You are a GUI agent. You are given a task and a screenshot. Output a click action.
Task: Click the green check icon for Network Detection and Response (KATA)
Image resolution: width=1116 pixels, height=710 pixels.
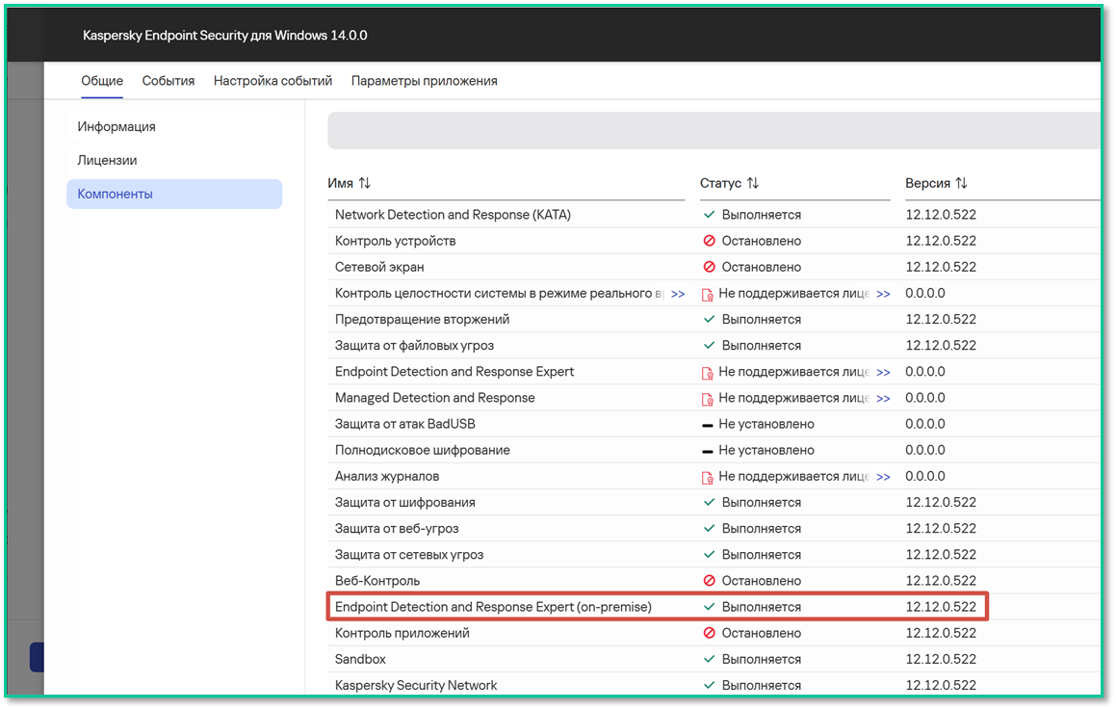tap(709, 215)
